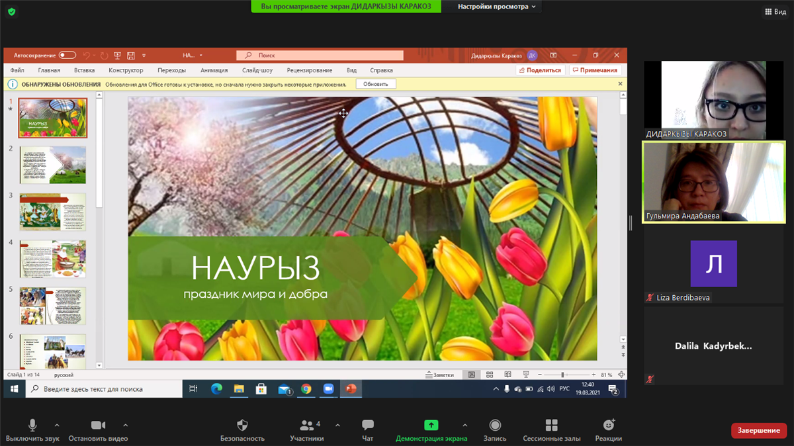794x446 pixels.
Task: Open Breakout Rooms (Сессионные залы)
Action: pos(552,425)
